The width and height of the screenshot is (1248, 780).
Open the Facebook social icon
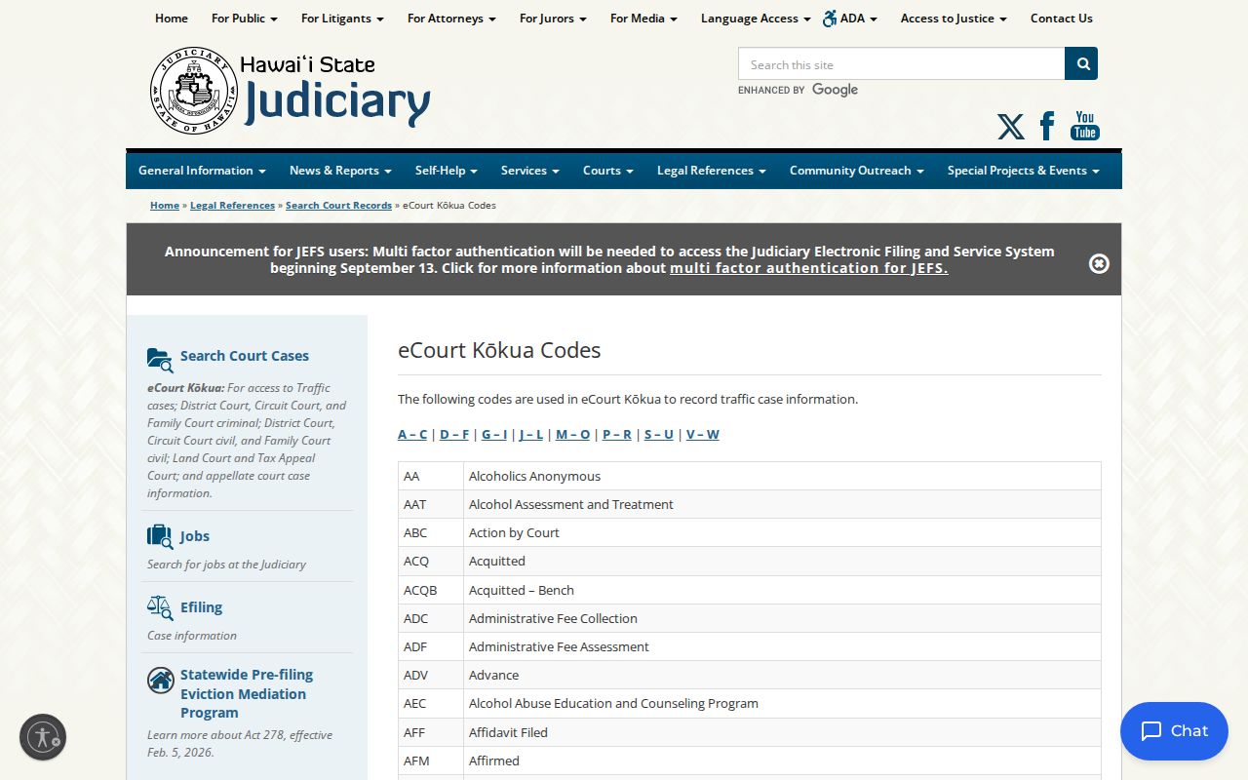1047,126
